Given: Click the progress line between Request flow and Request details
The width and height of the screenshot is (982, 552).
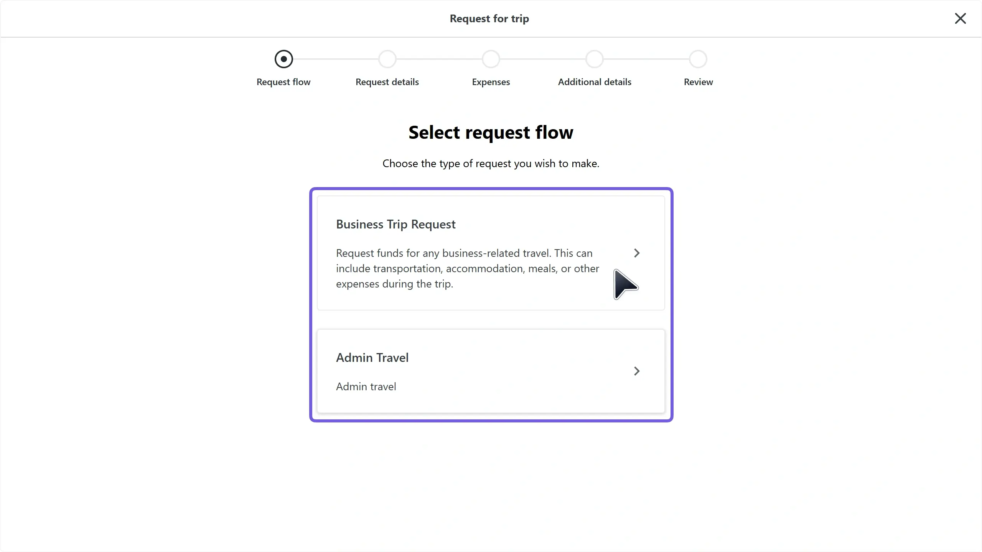Looking at the screenshot, I should pyautogui.click(x=336, y=59).
